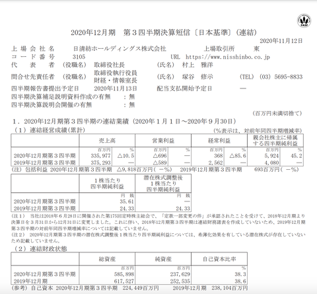Select operating loss △696

[160, 156]
